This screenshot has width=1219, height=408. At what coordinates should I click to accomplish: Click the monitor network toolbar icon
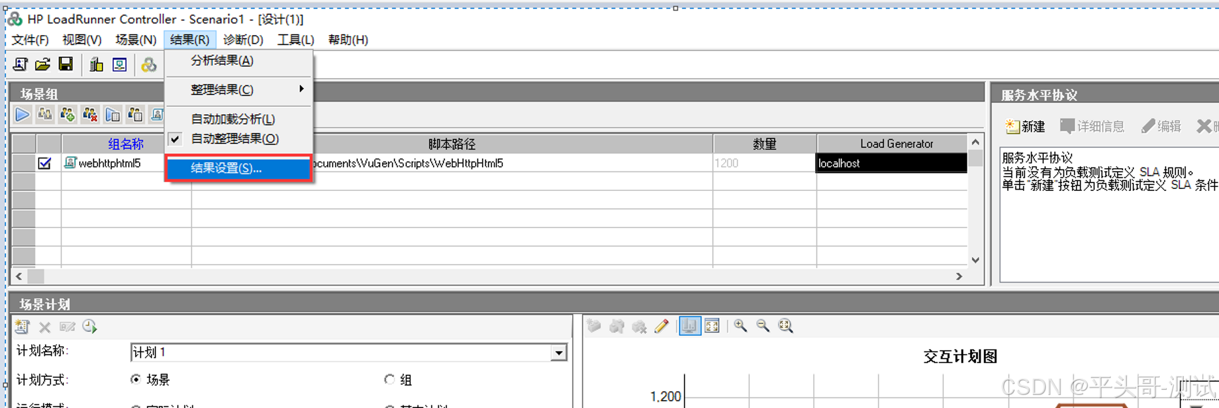point(120,64)
